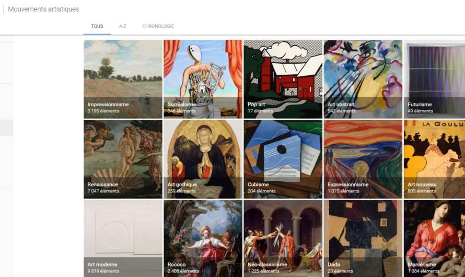The image size is (465, 277).
Task: Switch to the CHRONOLOGIE tab
Action: (x=158, y=26)
